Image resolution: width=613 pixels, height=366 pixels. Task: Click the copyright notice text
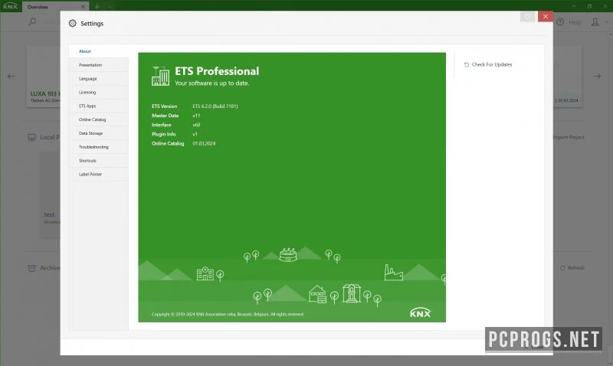click(228, 314)
